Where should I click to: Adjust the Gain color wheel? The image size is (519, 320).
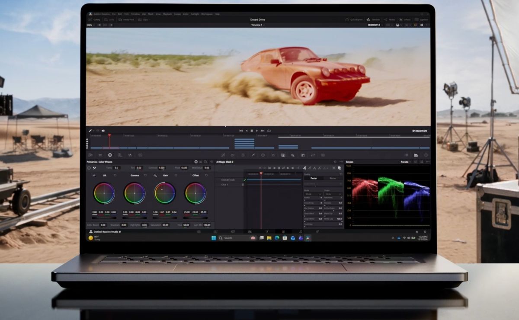pos(165,193)
